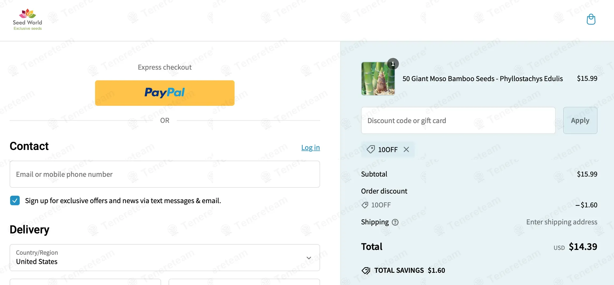
Task: Click the Seed World logo
Action: pyautogui.click(x=27, y=19)
